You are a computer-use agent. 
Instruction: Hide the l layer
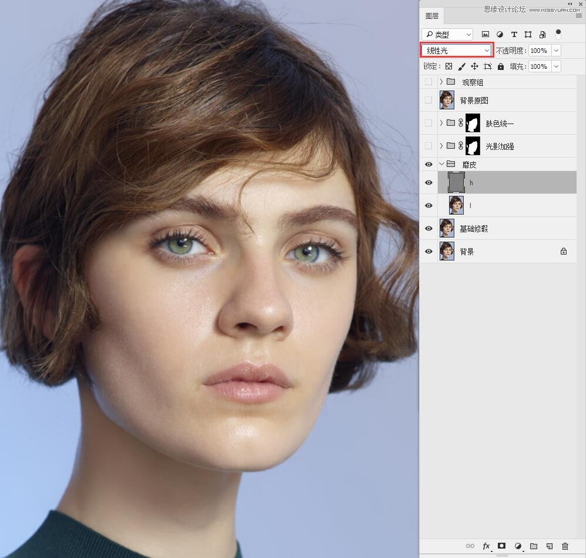[x=428, y=206]
